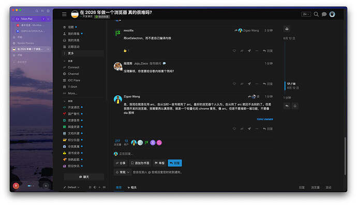Like Zigao Wang's last post

pyautogui.click(x=234, y=129)
